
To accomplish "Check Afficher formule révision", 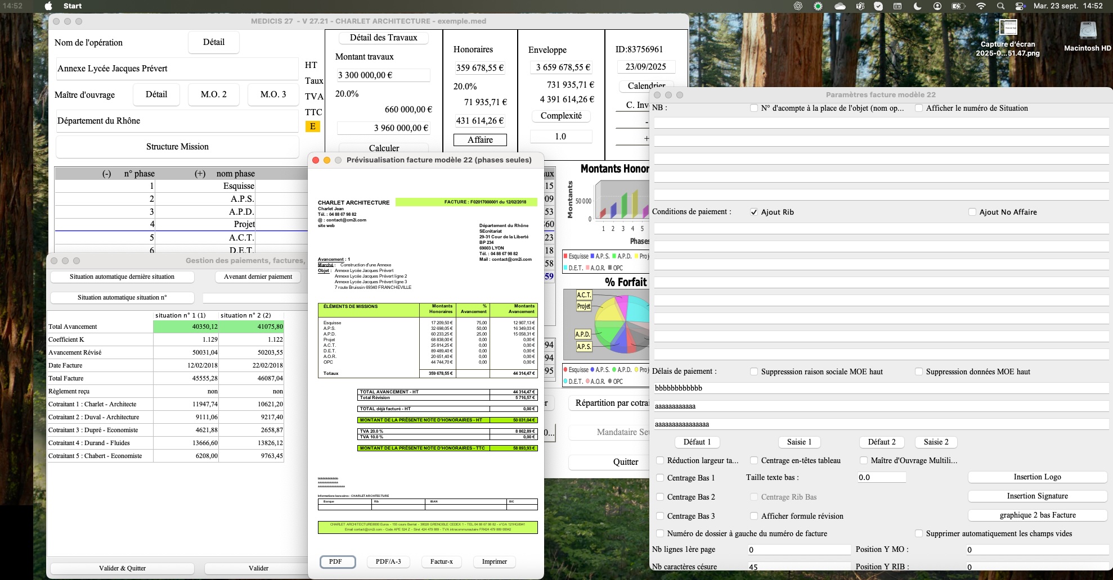I will point(754,516).
